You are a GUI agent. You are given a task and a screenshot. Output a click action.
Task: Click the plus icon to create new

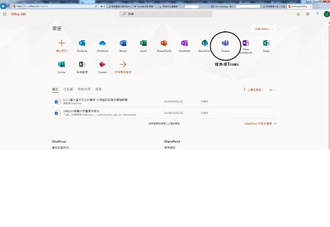(x=62, y=43)
